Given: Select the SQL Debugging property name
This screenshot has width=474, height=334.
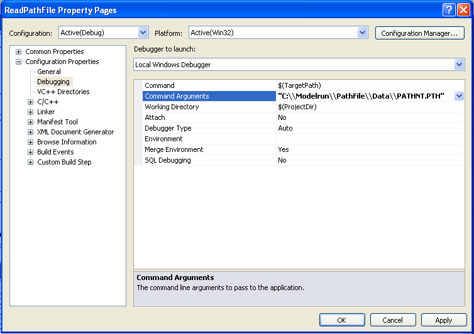Looking at the screenshot, I should 168,160.
